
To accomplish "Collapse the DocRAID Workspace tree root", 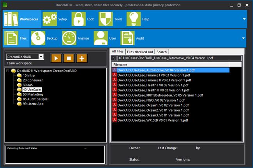I will point(7,71).
